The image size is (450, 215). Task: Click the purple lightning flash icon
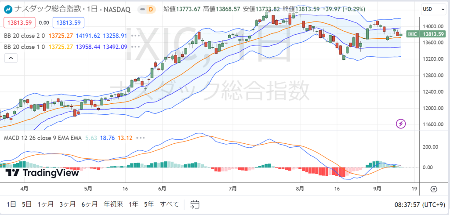[x=401, y=124]
